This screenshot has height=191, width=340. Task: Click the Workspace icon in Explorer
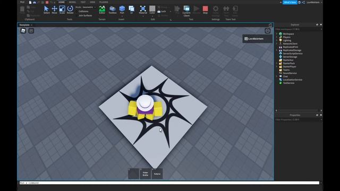[x=280, y=34]
